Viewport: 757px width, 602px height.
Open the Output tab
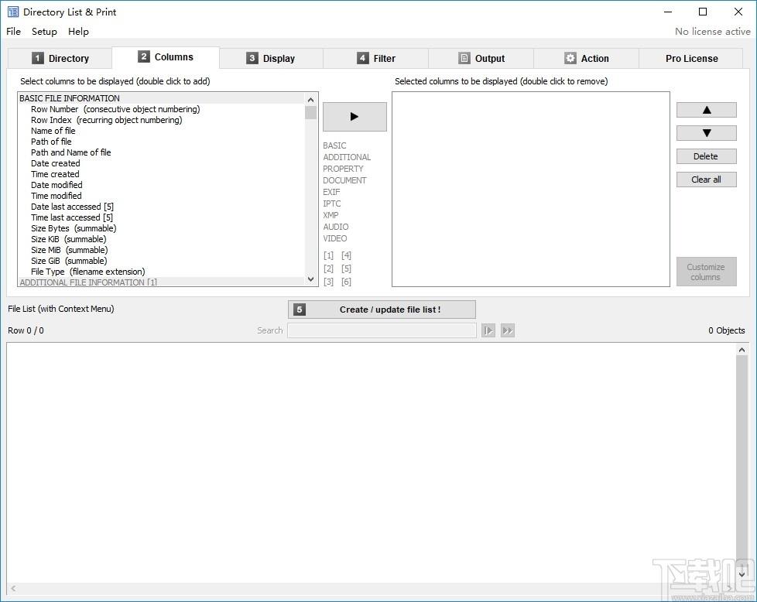(481, 58)
